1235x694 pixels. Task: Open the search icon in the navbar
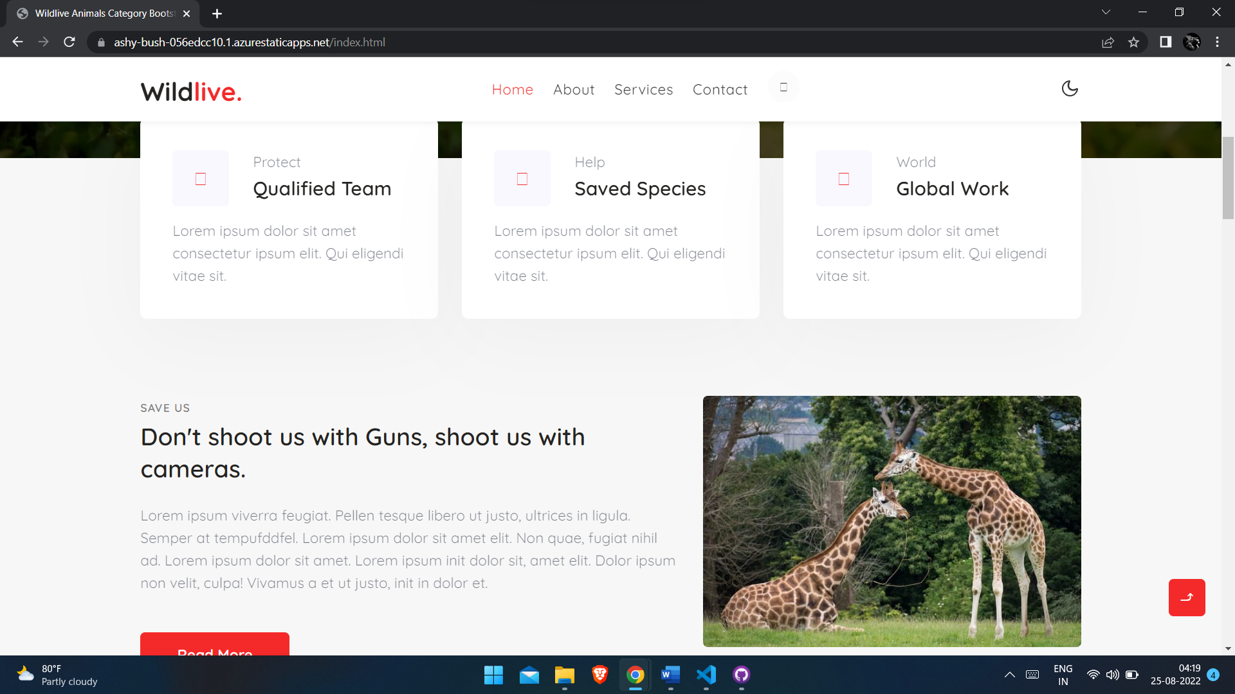[783, 87]
